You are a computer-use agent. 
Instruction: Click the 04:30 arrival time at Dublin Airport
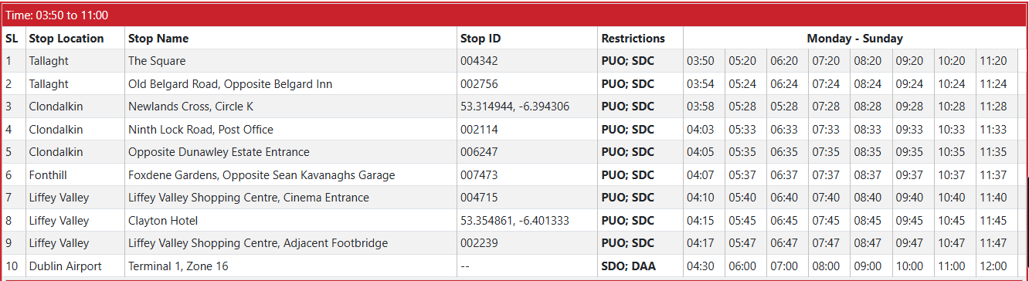701,266
